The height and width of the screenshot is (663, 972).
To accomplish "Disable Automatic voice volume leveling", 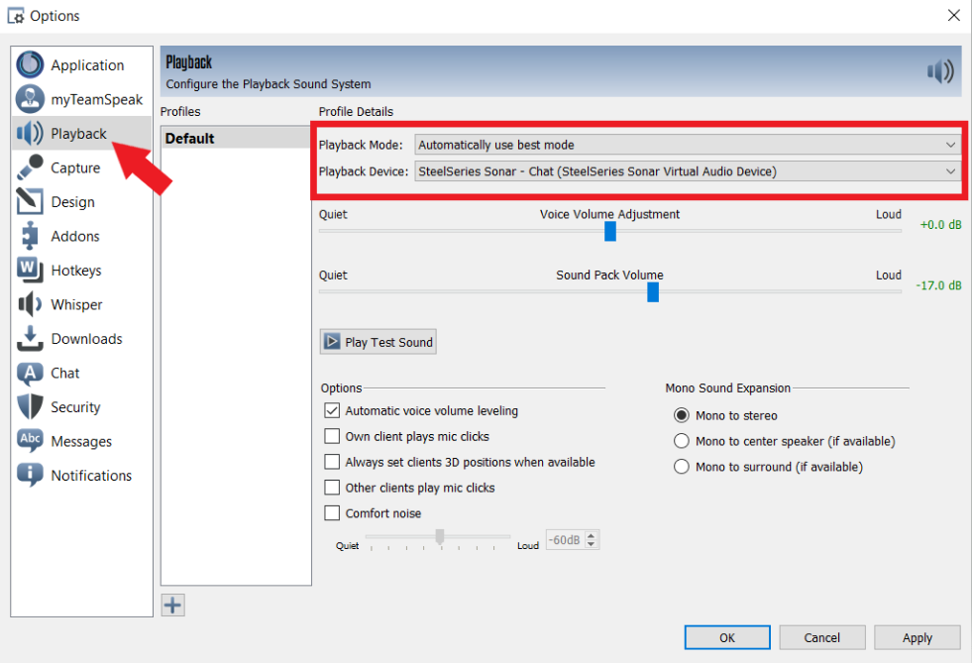I will (x=332, y=410).
